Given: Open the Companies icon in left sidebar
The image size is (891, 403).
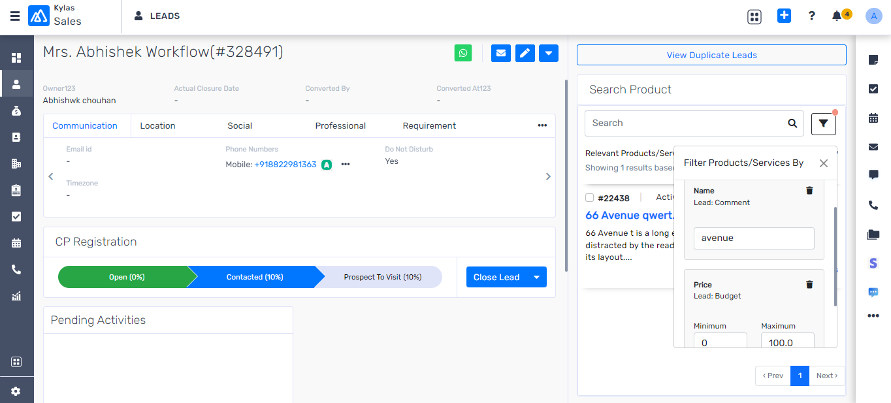Looking at the screenshot, I should [x=16, y=163].
